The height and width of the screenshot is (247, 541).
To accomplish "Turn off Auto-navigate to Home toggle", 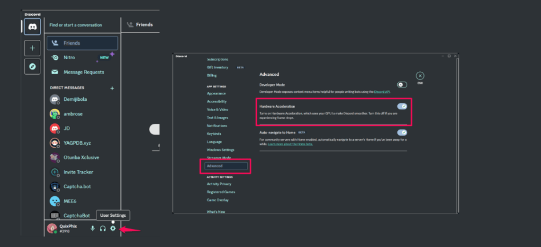I will [402, 132].
